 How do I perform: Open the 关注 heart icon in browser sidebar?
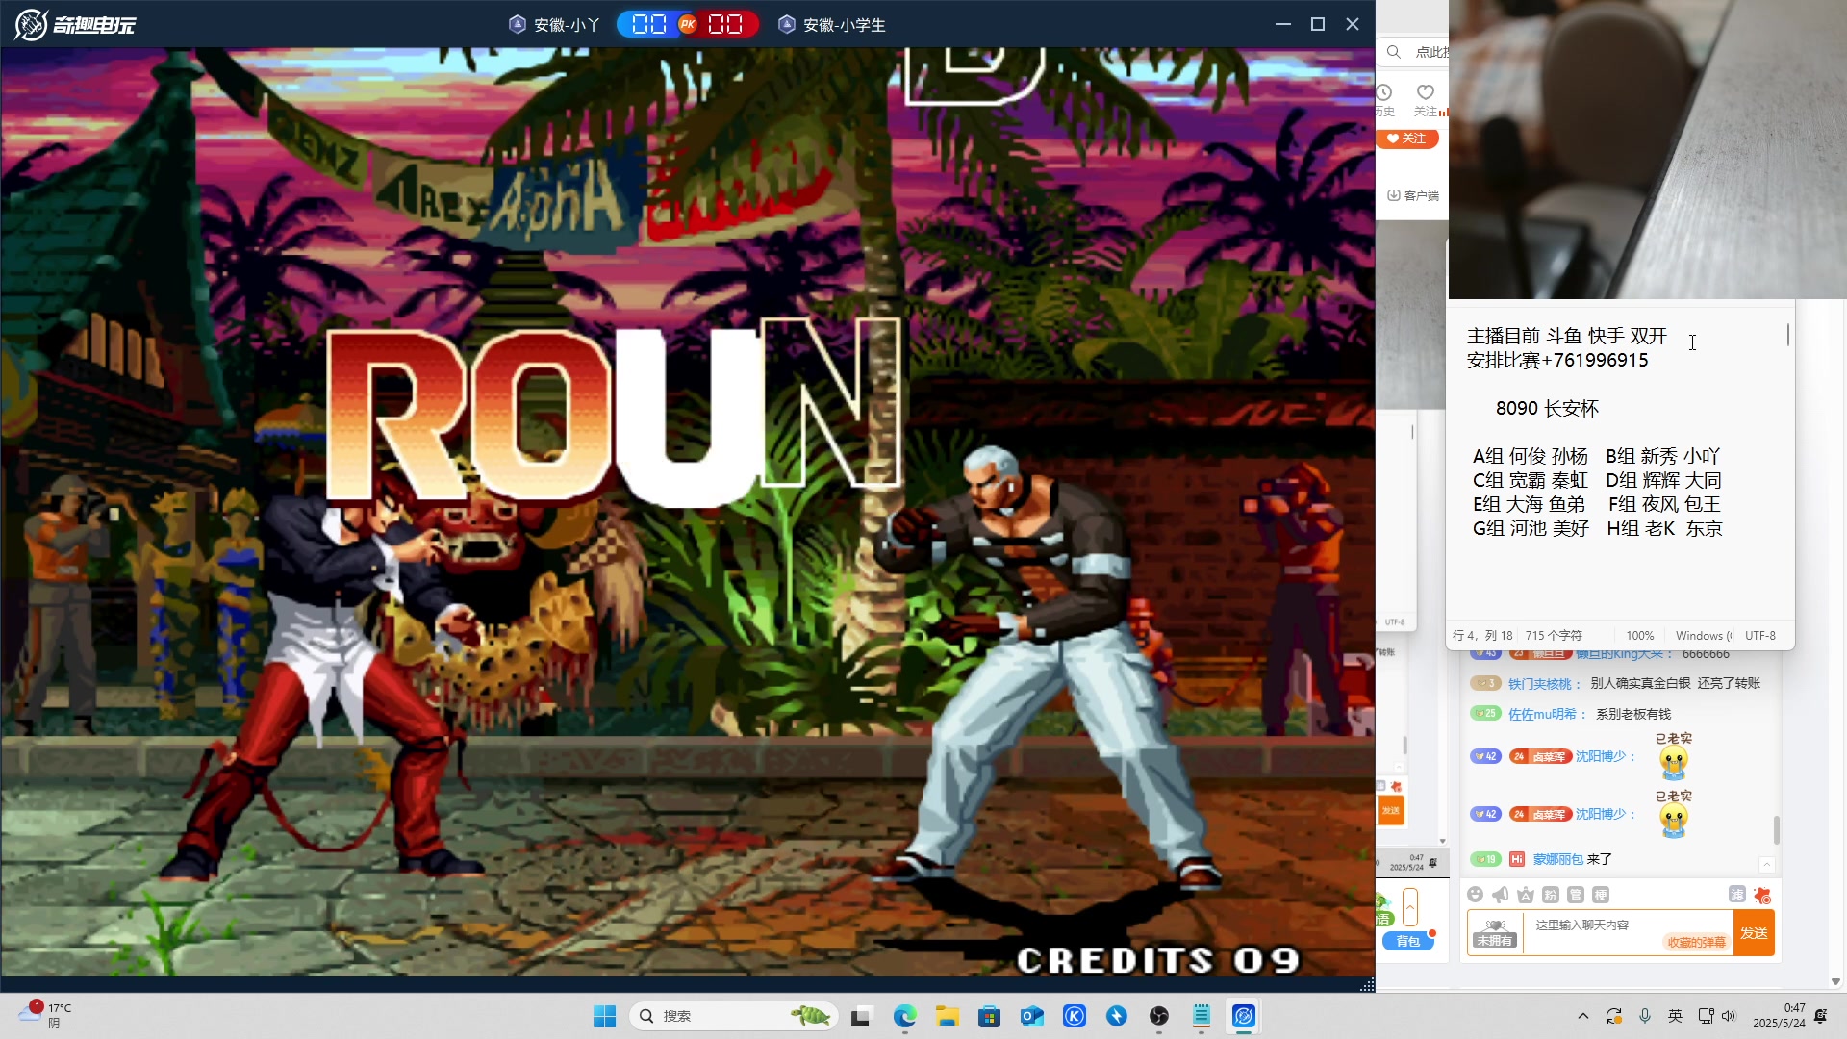pos(1426,98)
